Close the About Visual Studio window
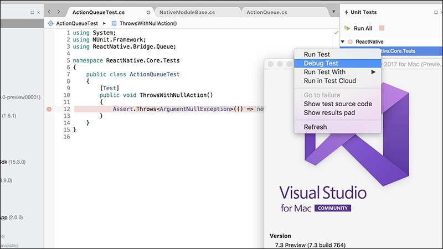The height and width of the screenshot is (249, 443). (x=271, y=64)
